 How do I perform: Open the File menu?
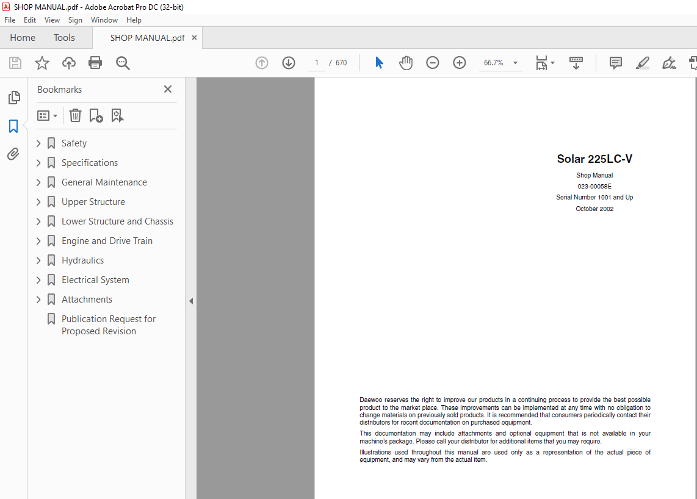pos(10,20)
